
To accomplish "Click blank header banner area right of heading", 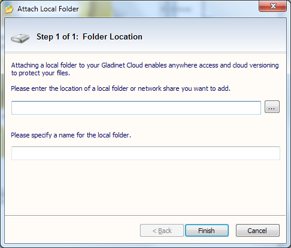I will [214, 36].
